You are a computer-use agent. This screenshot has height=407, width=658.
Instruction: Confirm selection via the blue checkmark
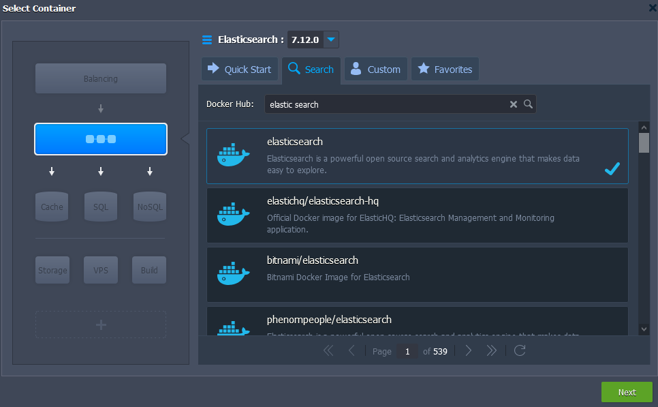point(612,168)
